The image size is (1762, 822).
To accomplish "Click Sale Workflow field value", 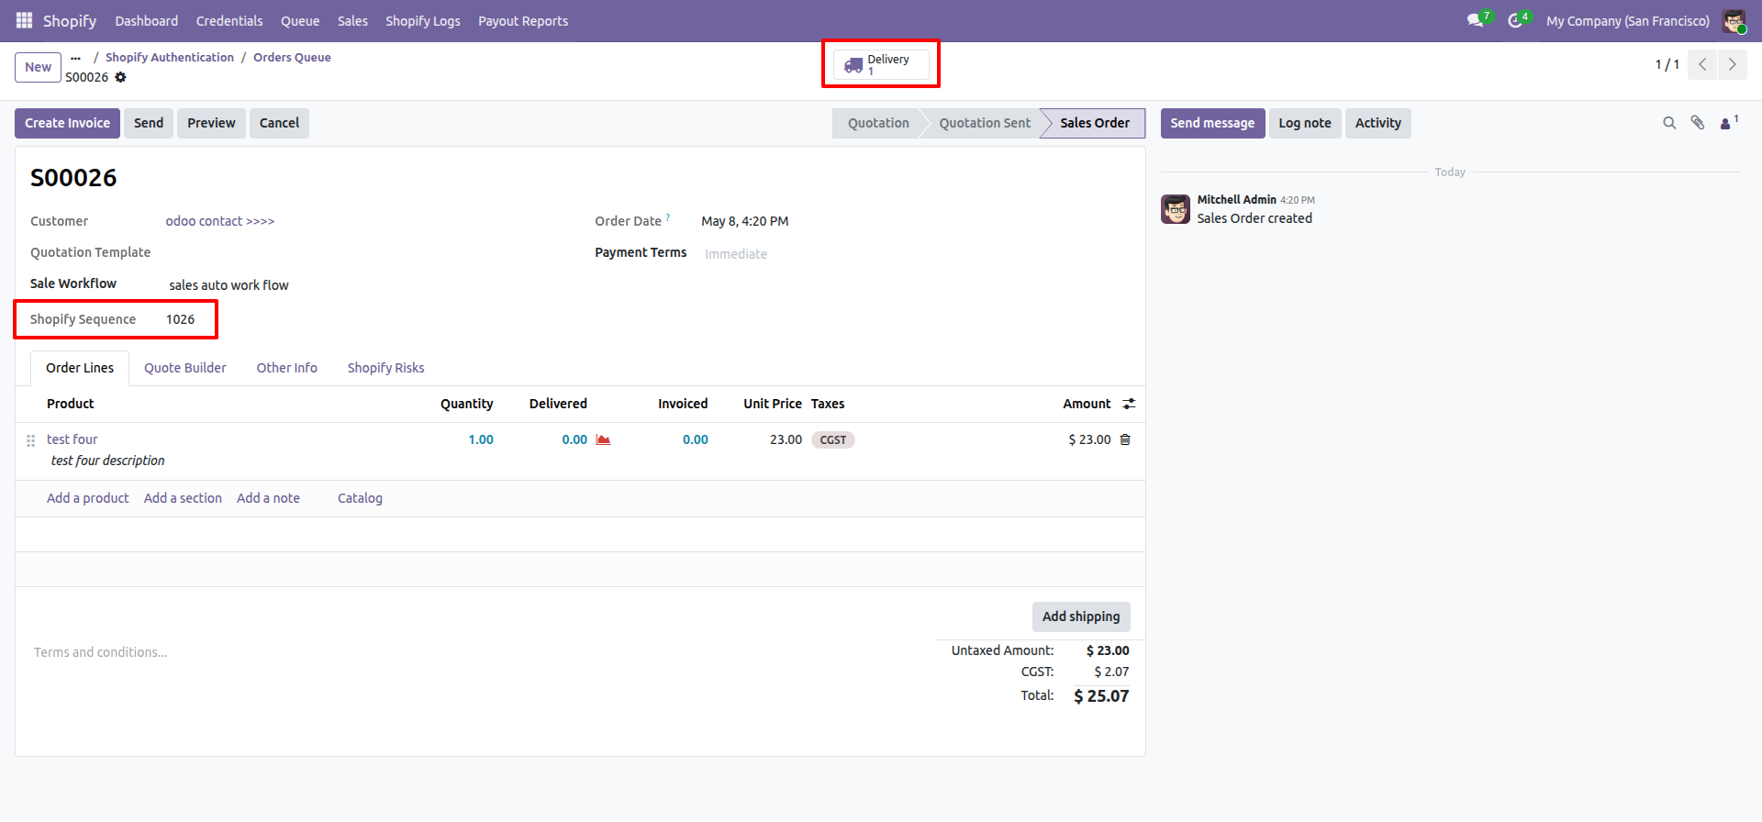I will coord(229,285).
